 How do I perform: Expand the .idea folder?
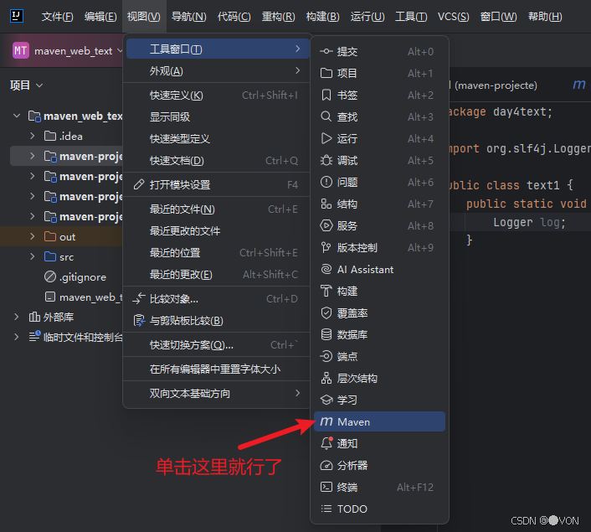(33, 136)
